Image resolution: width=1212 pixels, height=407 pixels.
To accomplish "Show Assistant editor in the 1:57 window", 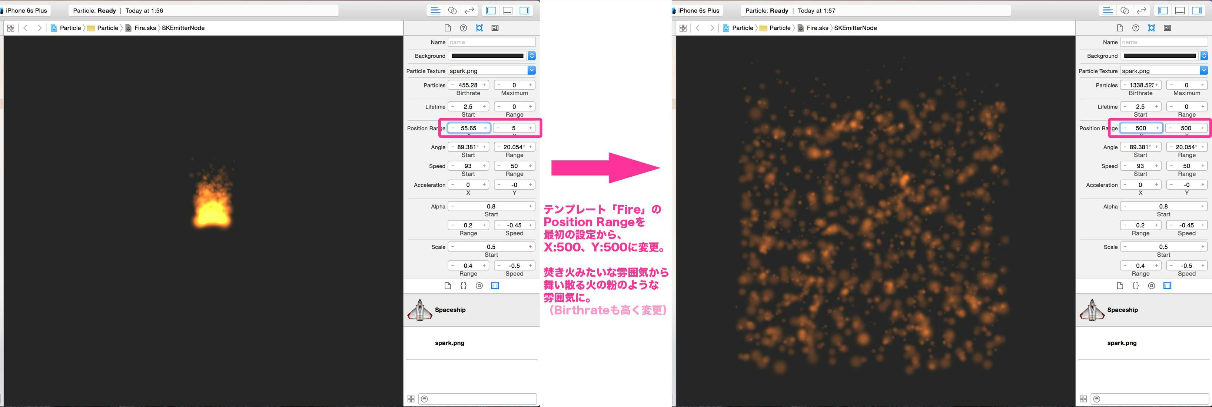I will coord(1125,10).
